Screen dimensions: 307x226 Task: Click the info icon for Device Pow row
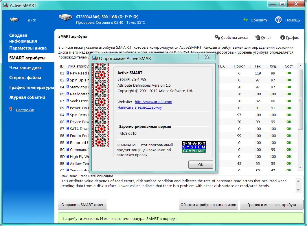(68, 121)
